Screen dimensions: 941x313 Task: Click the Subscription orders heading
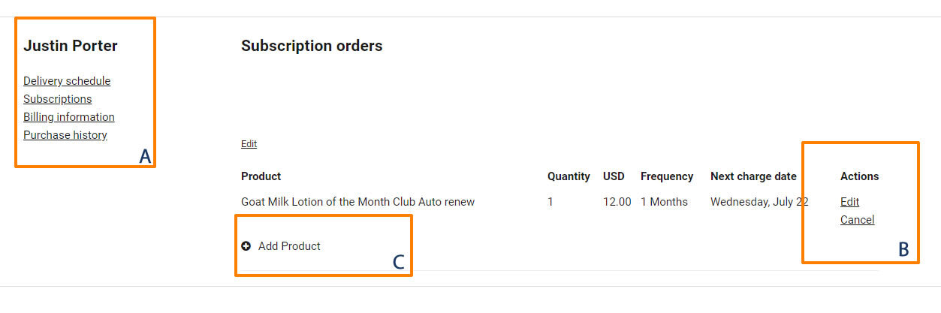pos(312,46)
